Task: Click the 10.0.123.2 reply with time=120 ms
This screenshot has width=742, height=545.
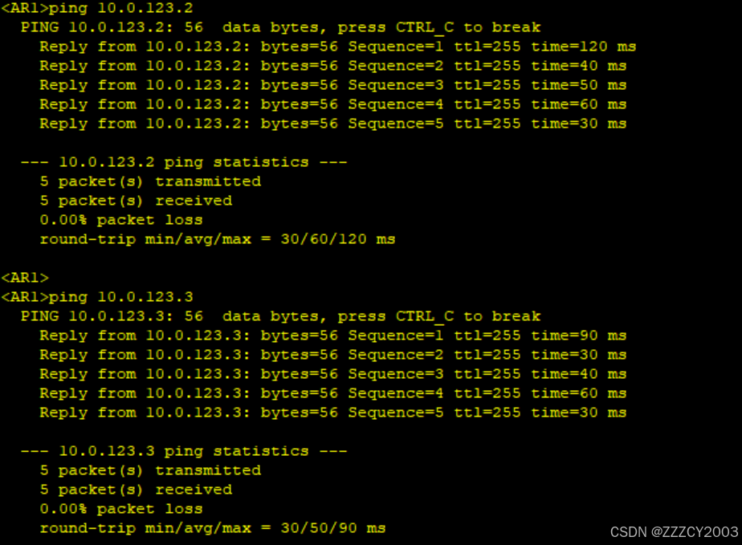Action: click(x=337, y=47)
